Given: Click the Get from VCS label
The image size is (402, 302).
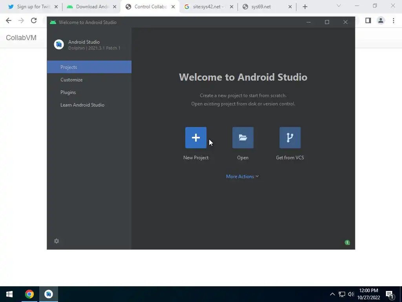Looking at the screenshot, I should click(290, 158).
